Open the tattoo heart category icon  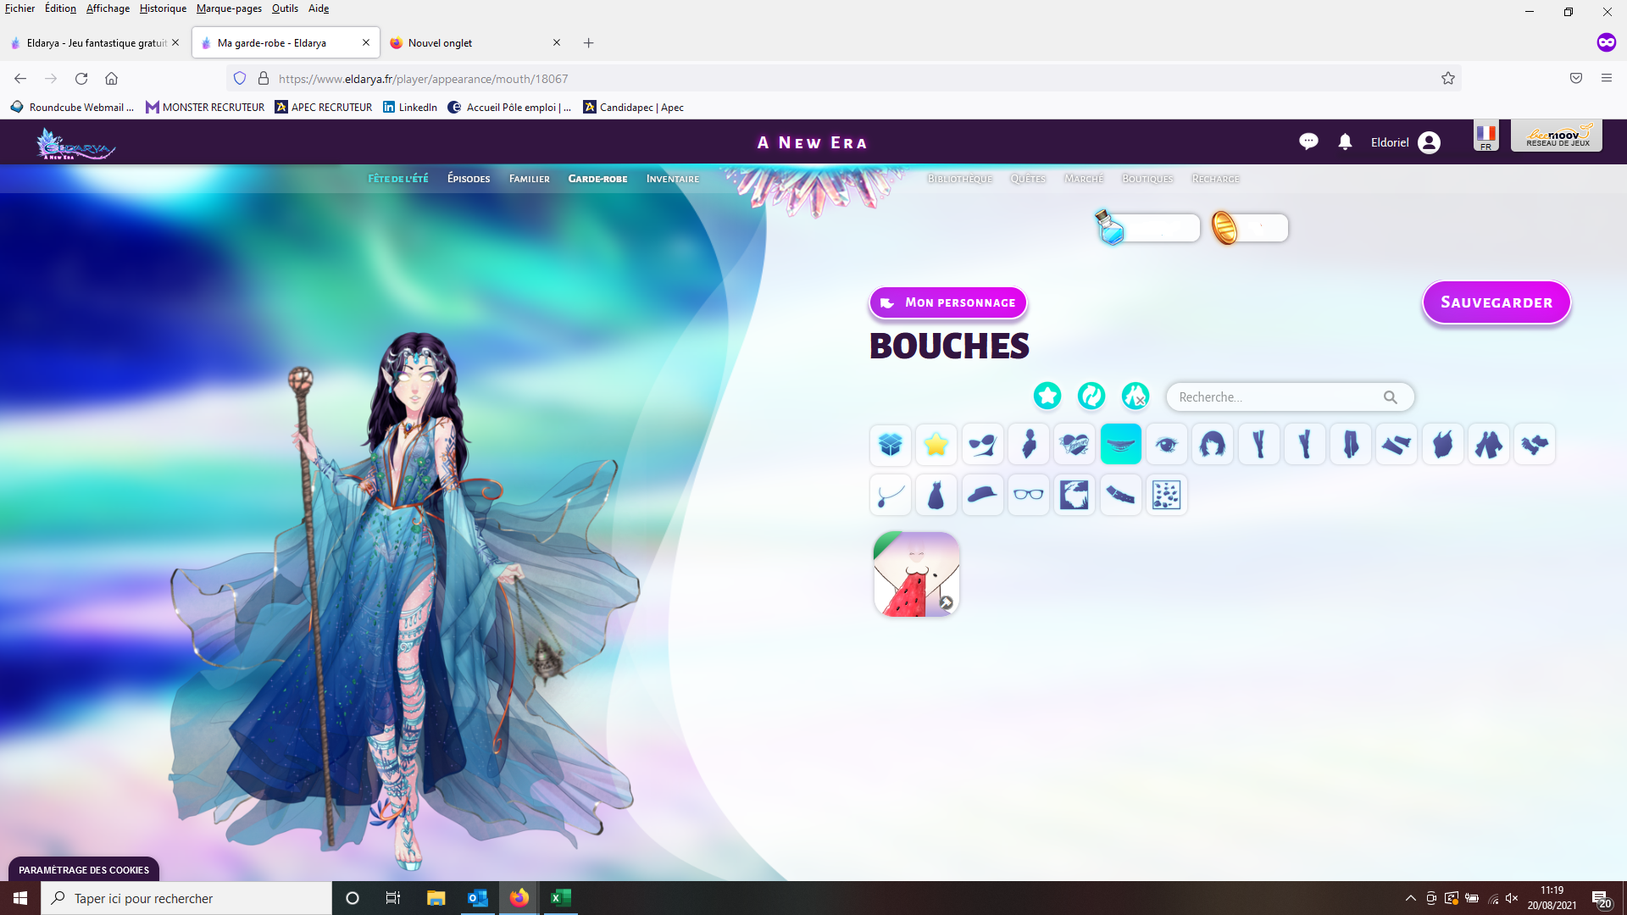pyautogui.click(x=1074, y=444)
